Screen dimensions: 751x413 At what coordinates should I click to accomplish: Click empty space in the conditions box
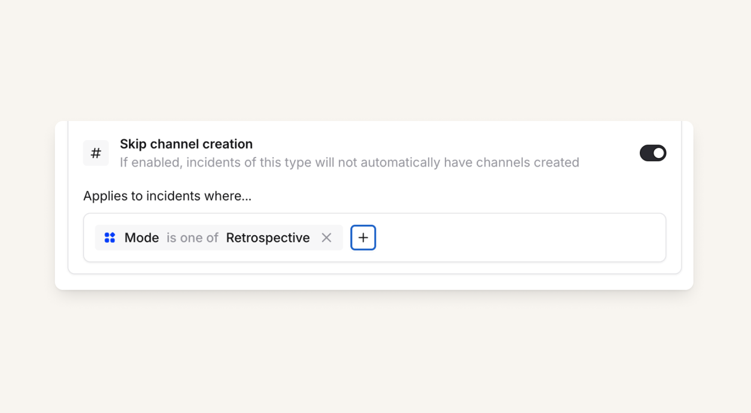526,238
